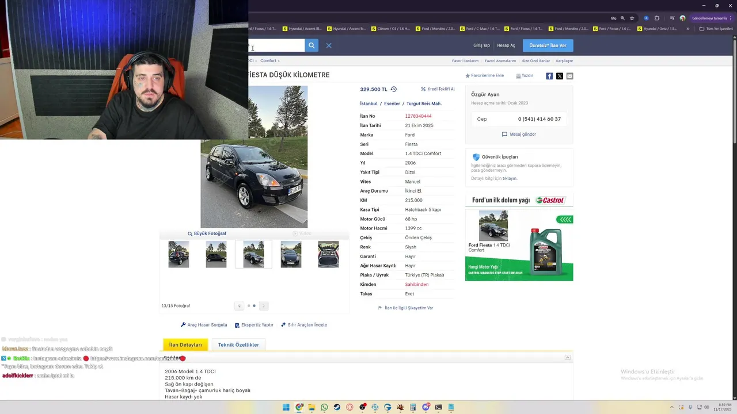Screen dimensions: 737x414
Task: Open price history icon beside 329.500 TL
Action: (x=394, y=89)
